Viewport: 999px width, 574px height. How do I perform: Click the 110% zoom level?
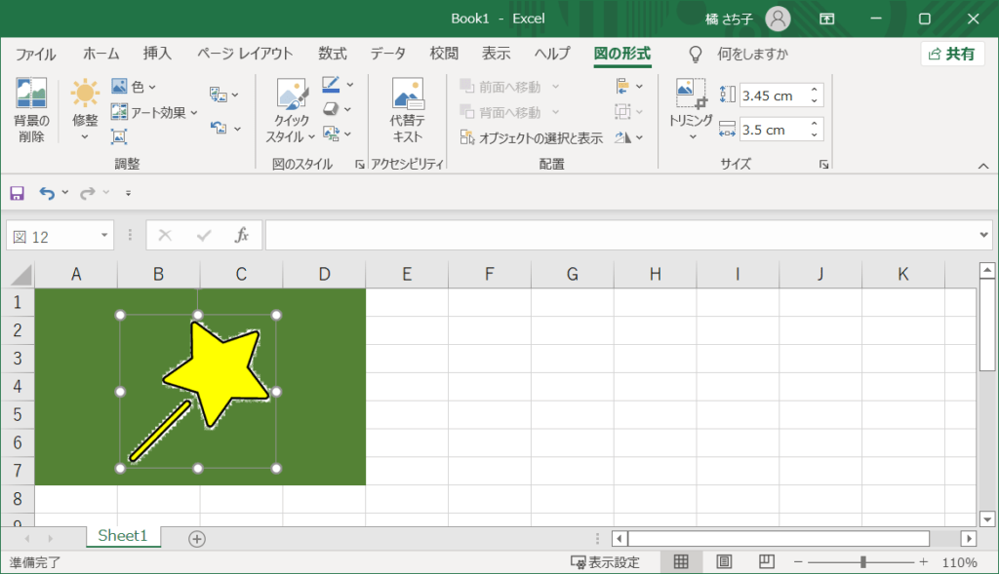tap(960, 562)
